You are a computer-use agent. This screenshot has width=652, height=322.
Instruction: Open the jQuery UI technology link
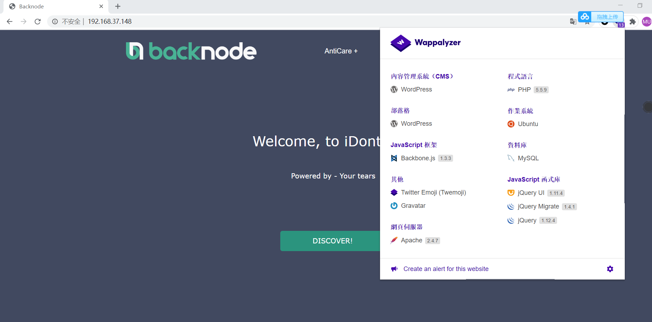click(x=531, y=193)
